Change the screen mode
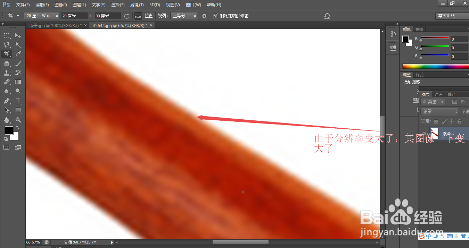 pyautogui.click(x=18, y=147)
